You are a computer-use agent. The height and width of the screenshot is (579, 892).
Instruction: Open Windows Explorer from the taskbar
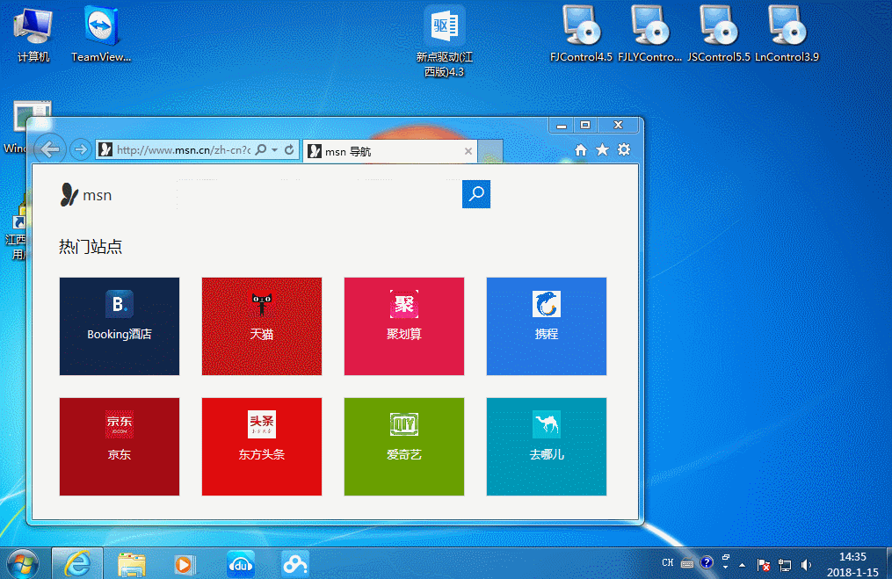coord(132,563)
